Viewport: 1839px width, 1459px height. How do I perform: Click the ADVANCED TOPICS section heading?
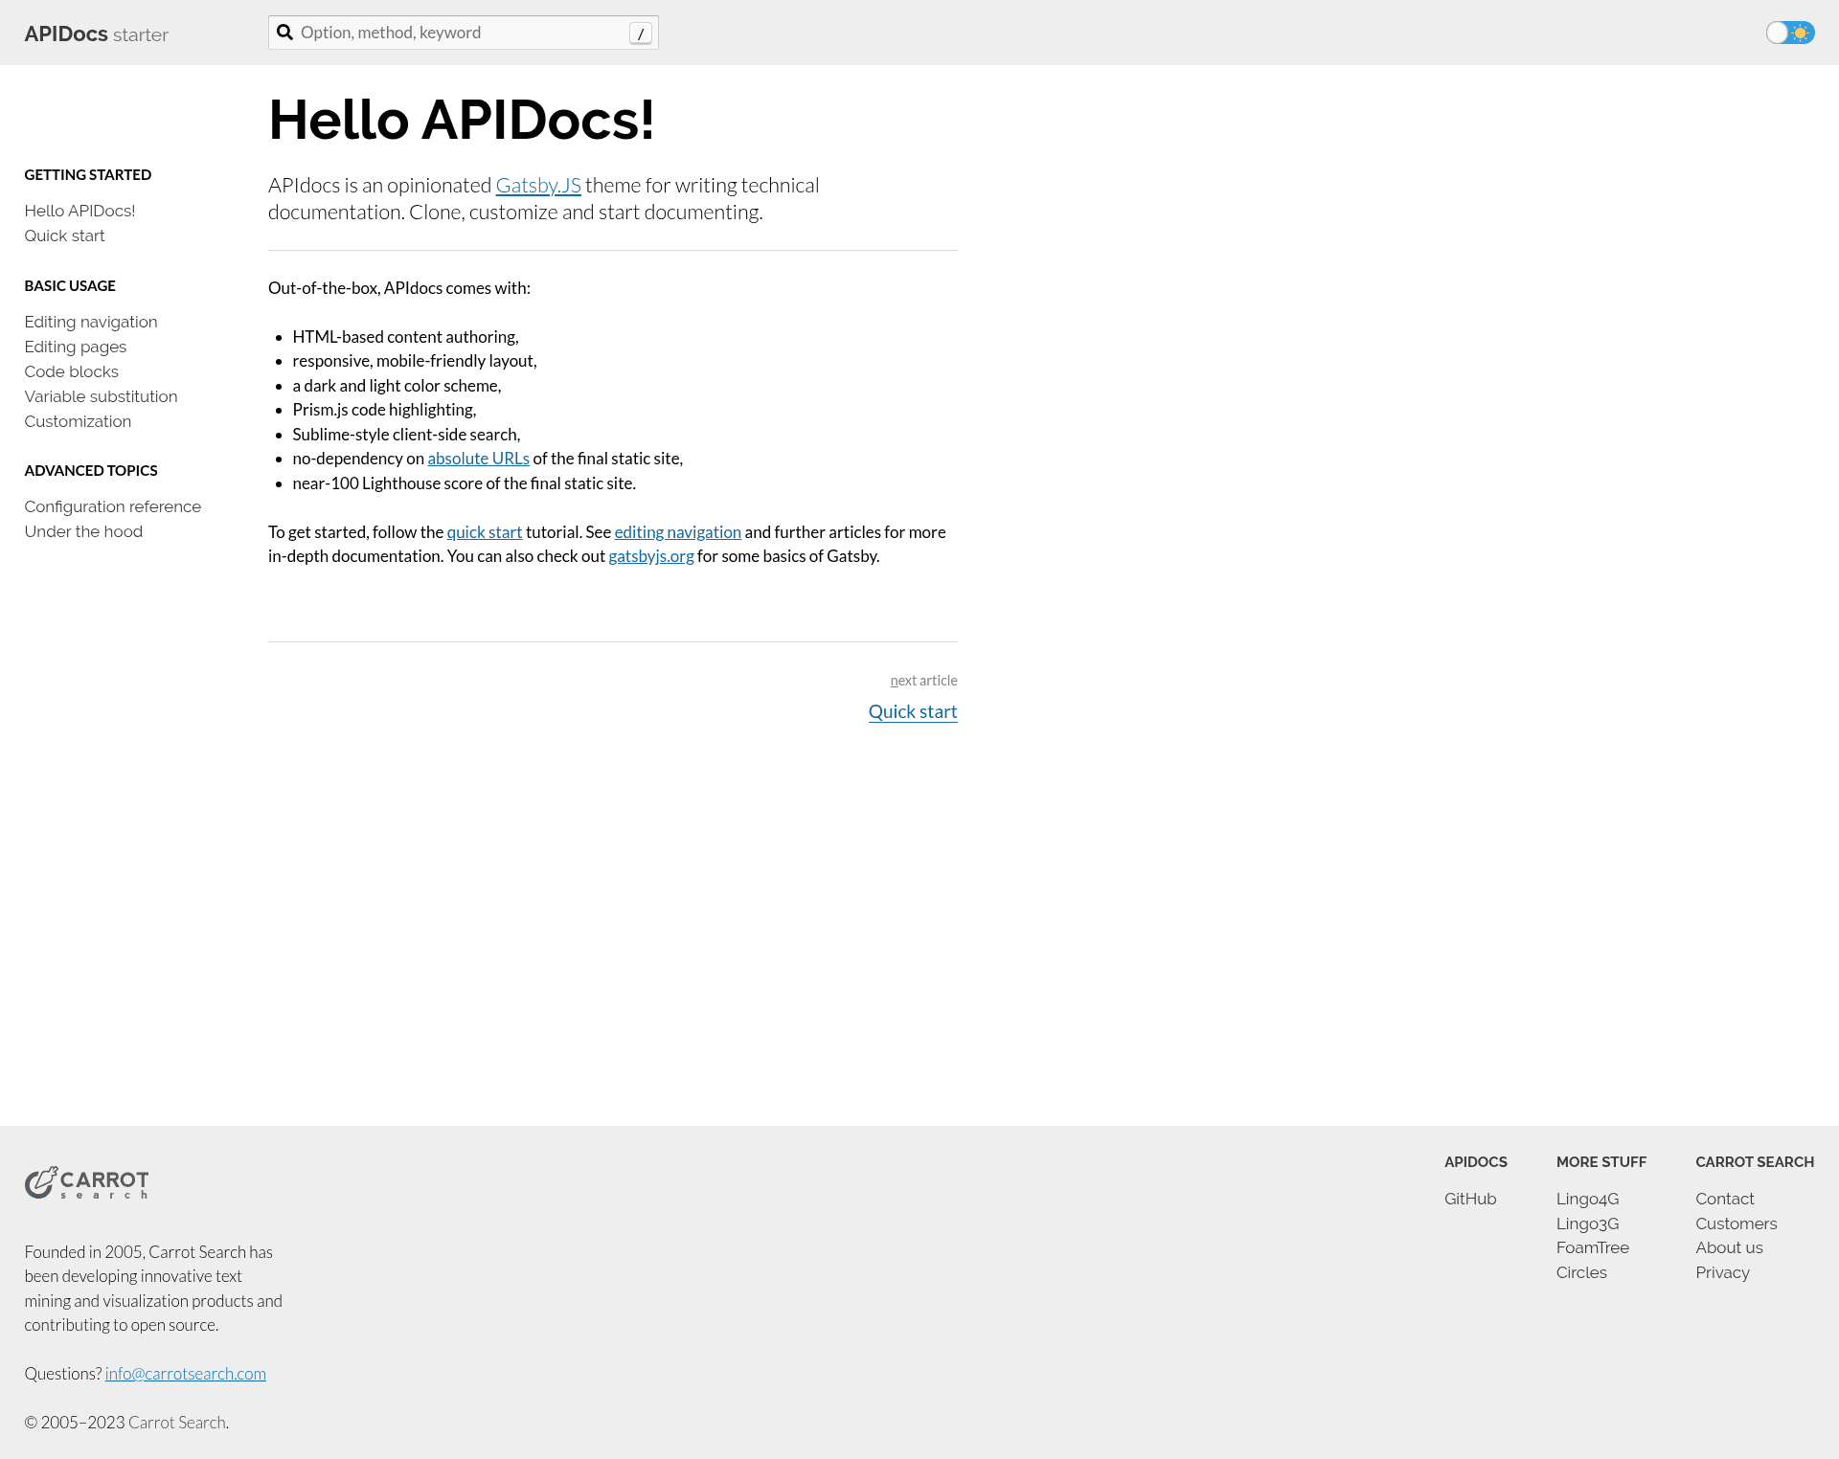pyautogui.click(x=91, y=471)
